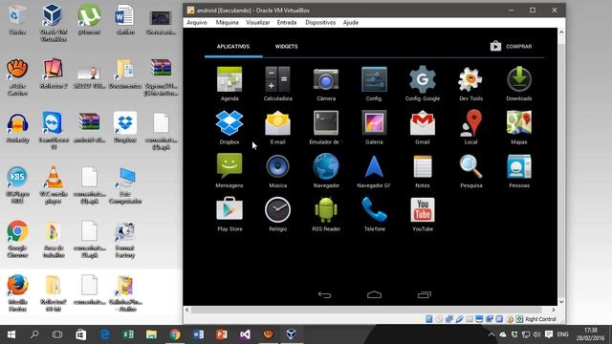Select the Mozilla Firefox desktop shortcut
Screen dimensions: 612x344
coord(17,292)
